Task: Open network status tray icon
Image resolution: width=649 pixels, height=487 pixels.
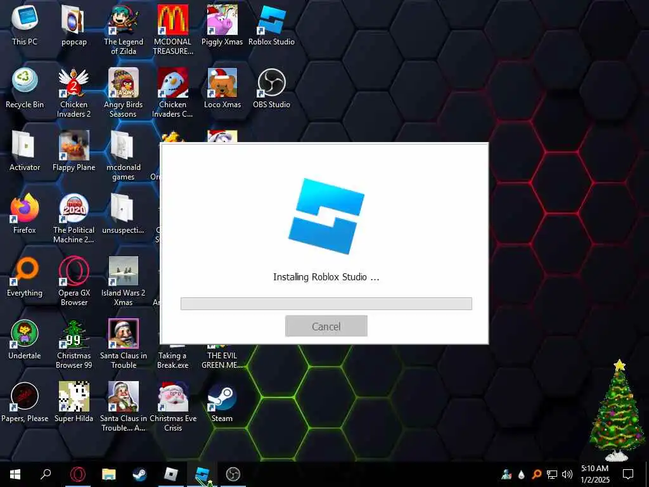Action: pyautogui.click(x=552, y=474)
